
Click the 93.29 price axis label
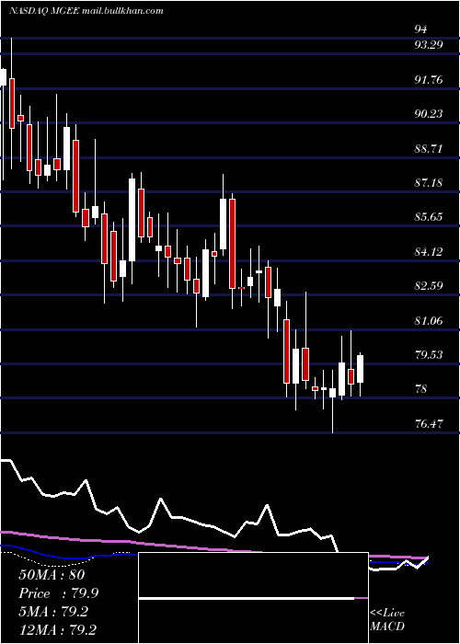(x=429, y=45)
